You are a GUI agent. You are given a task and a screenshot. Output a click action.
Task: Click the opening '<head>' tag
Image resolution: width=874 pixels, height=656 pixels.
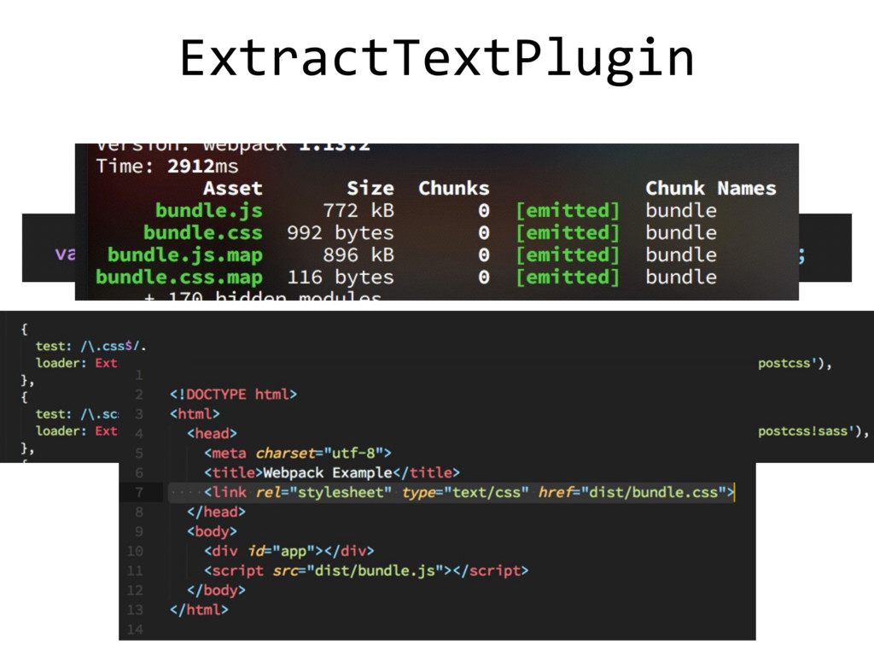213,433
